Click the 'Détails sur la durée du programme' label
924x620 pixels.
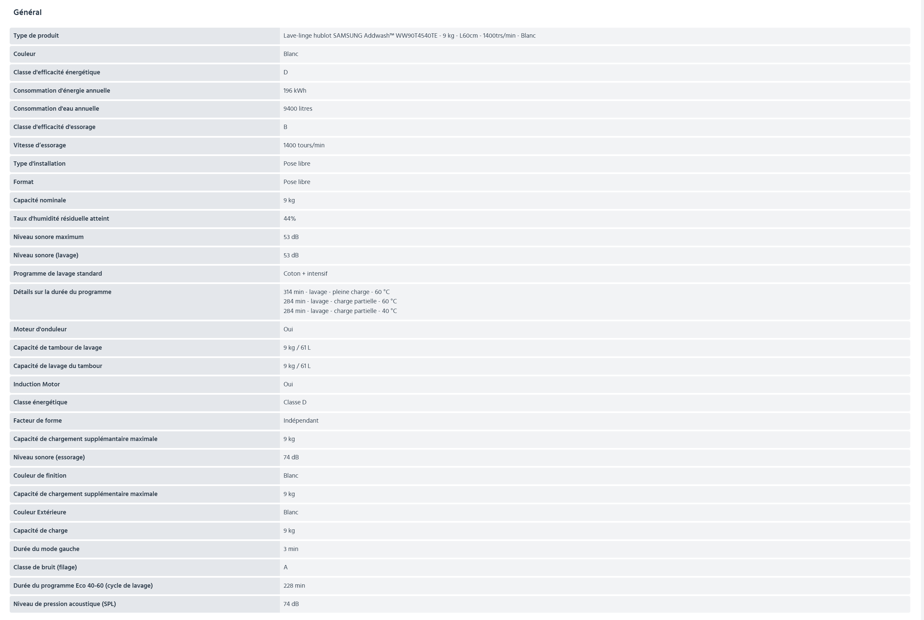tap(62, 292)
